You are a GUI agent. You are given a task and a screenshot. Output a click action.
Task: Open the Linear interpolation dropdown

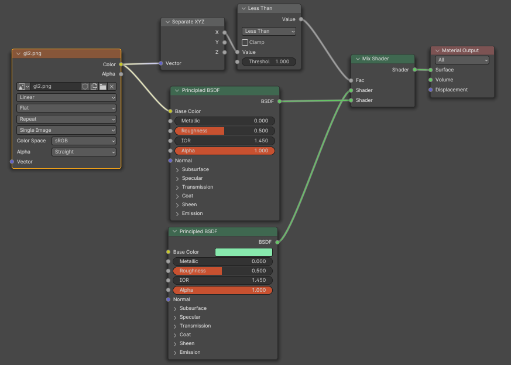click(x=67, y=97)
